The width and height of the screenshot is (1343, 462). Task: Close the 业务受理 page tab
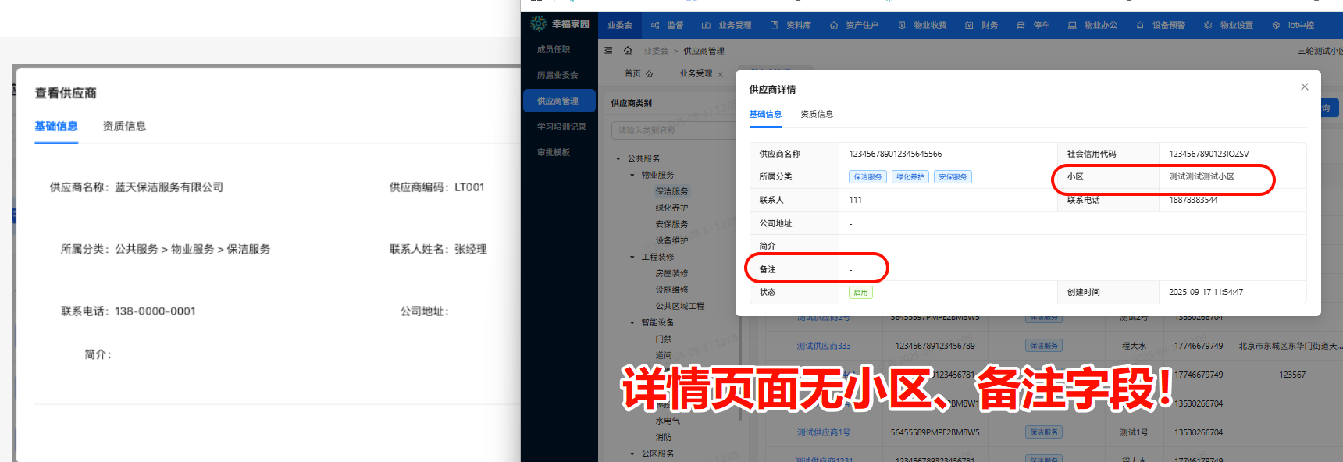[720, 74]
